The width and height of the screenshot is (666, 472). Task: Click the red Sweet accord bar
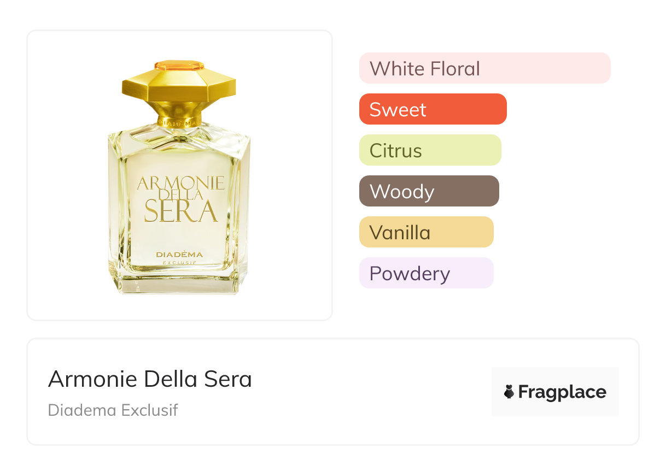[433, 109]
